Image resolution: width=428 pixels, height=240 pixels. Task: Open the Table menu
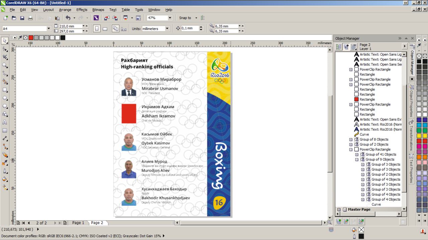pos(125,10)
